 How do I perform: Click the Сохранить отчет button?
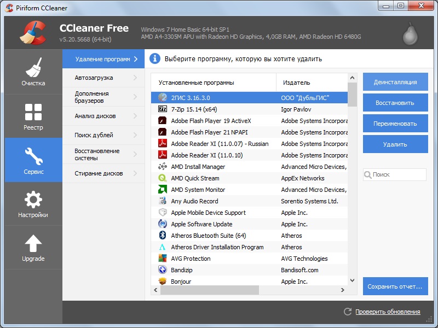point(395,286)
